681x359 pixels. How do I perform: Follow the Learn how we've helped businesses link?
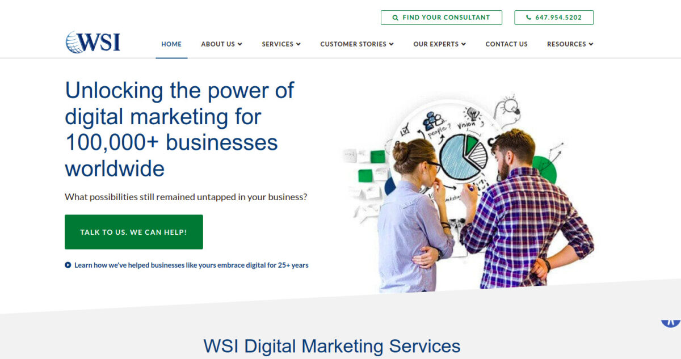(191, 265)
